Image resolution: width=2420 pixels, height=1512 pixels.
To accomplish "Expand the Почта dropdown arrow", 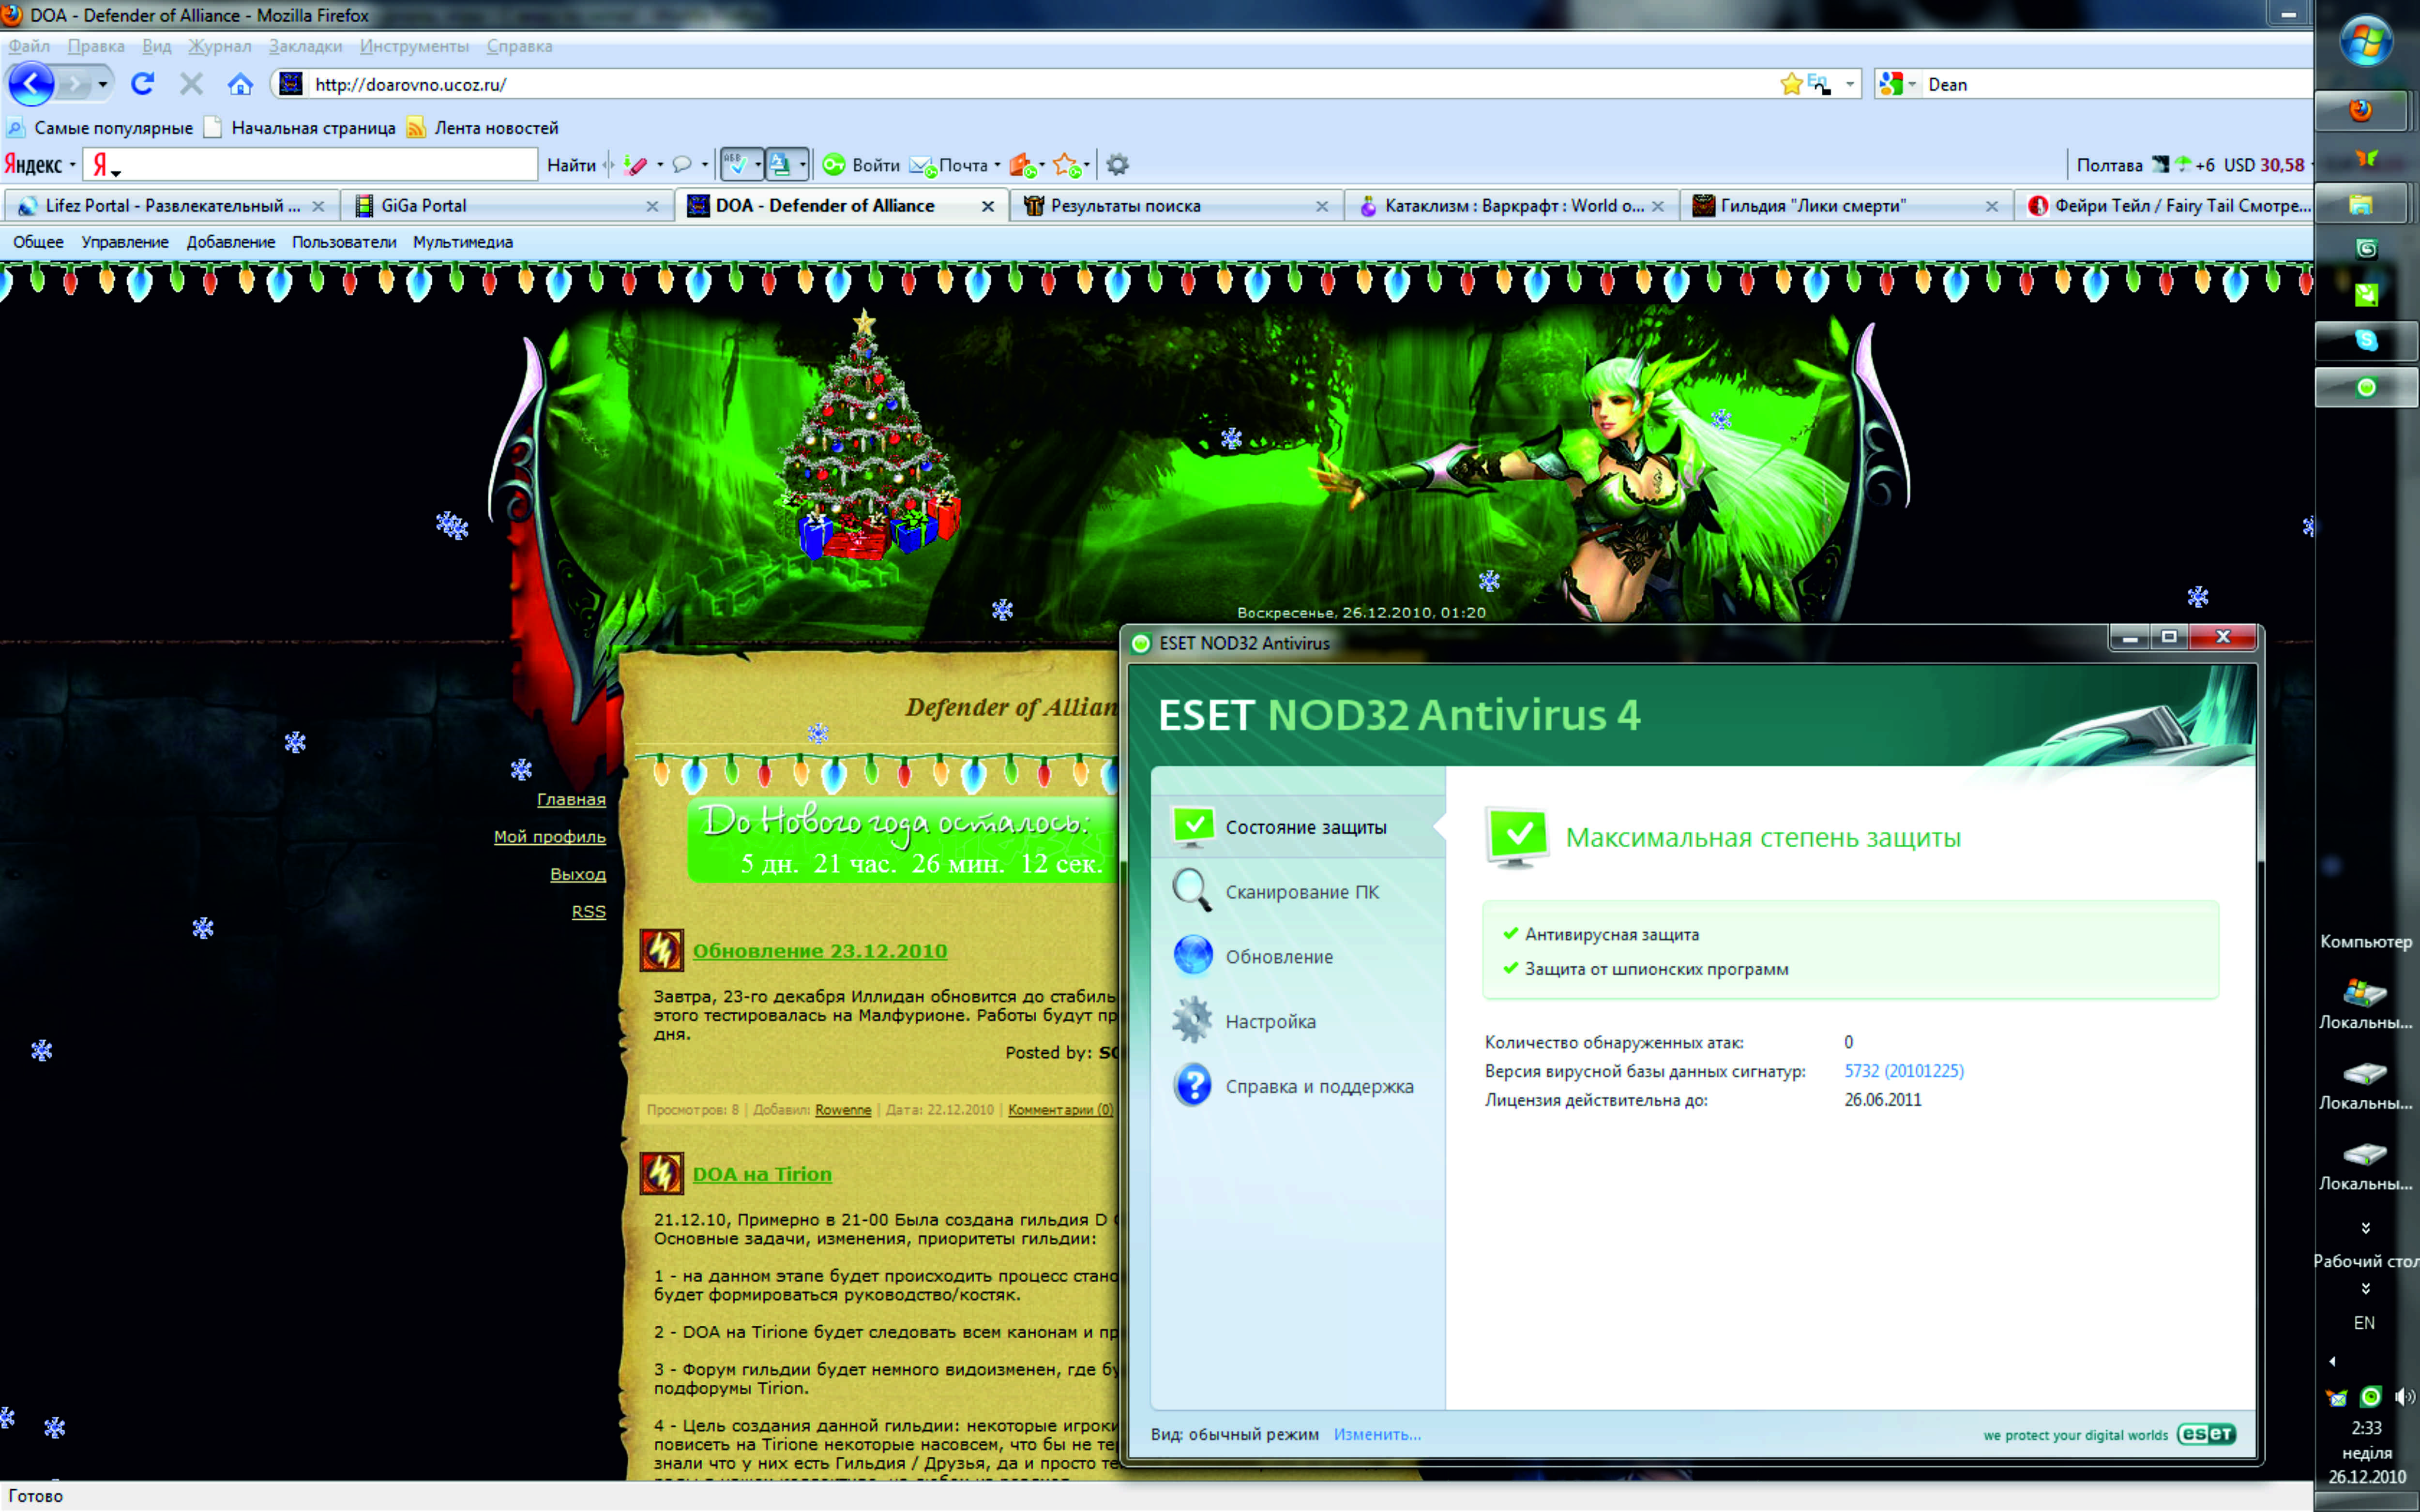I will pyautogui.click(x=997, y=165).
